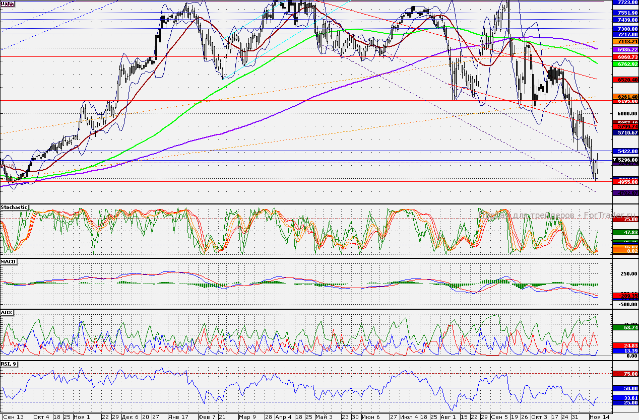Select the orange 7113.21 price label
639x420 pixels.
(625, 42)
